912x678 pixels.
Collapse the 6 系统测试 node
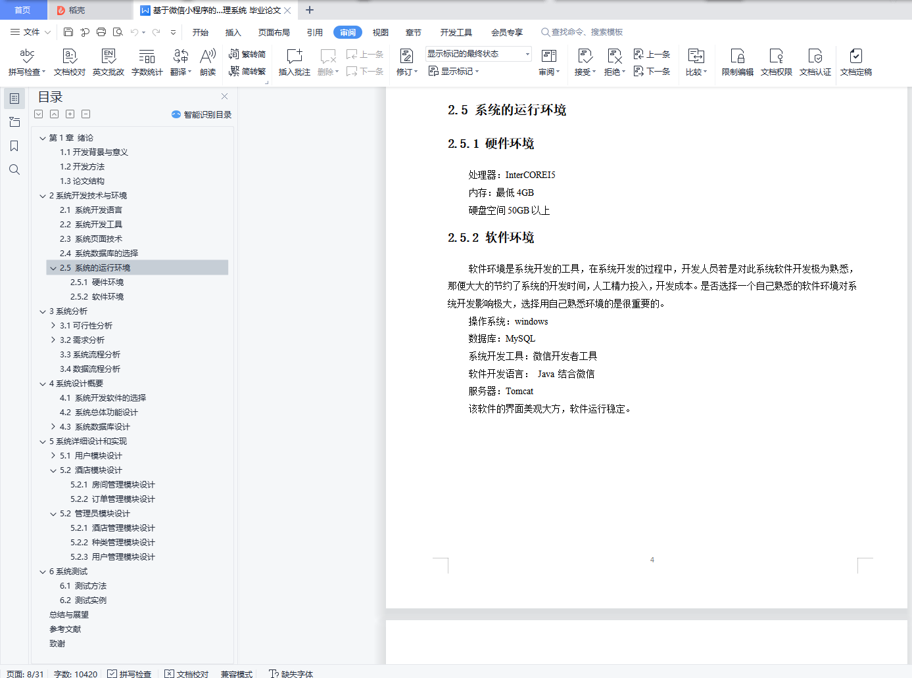[x=43, y=572]
